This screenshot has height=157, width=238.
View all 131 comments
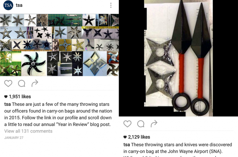coord(28,131)
